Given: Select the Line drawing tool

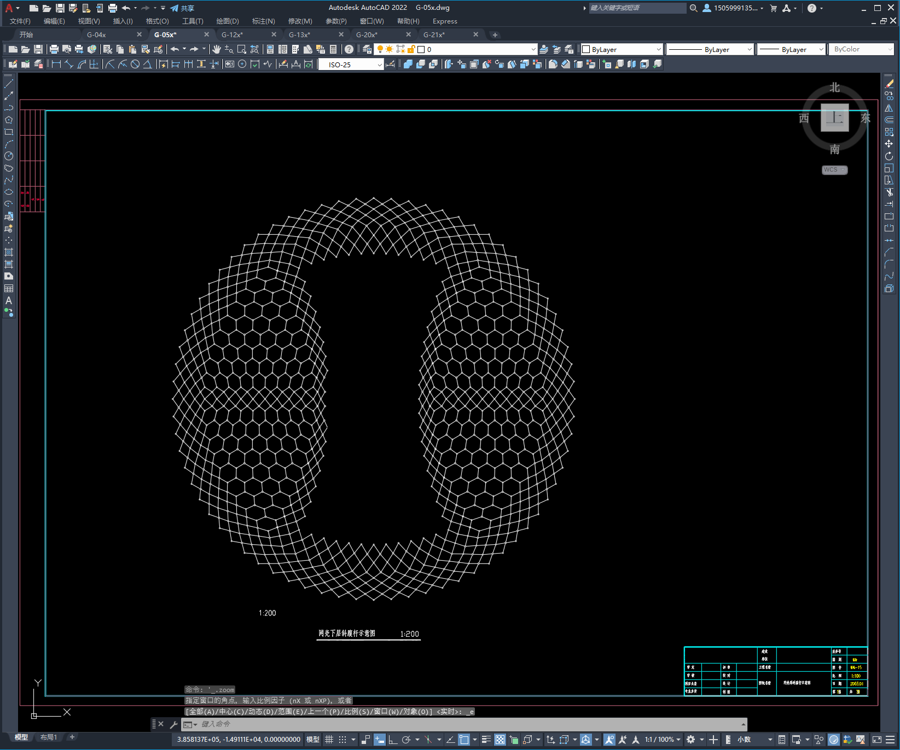Looking at the screenshot, I should (9, 84).
